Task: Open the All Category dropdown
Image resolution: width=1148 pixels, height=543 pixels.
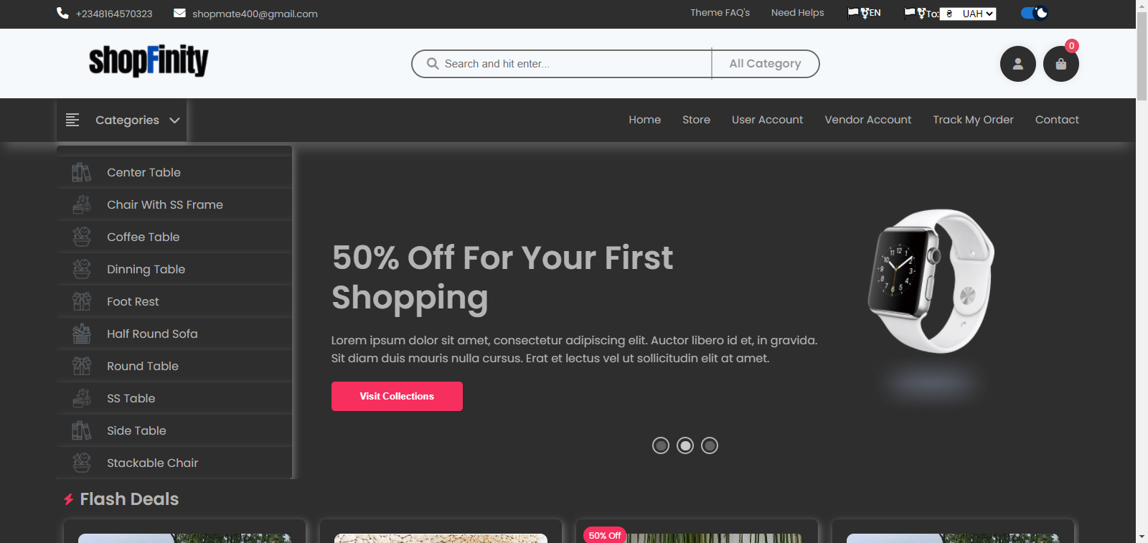Action: (x=766, y=64)
